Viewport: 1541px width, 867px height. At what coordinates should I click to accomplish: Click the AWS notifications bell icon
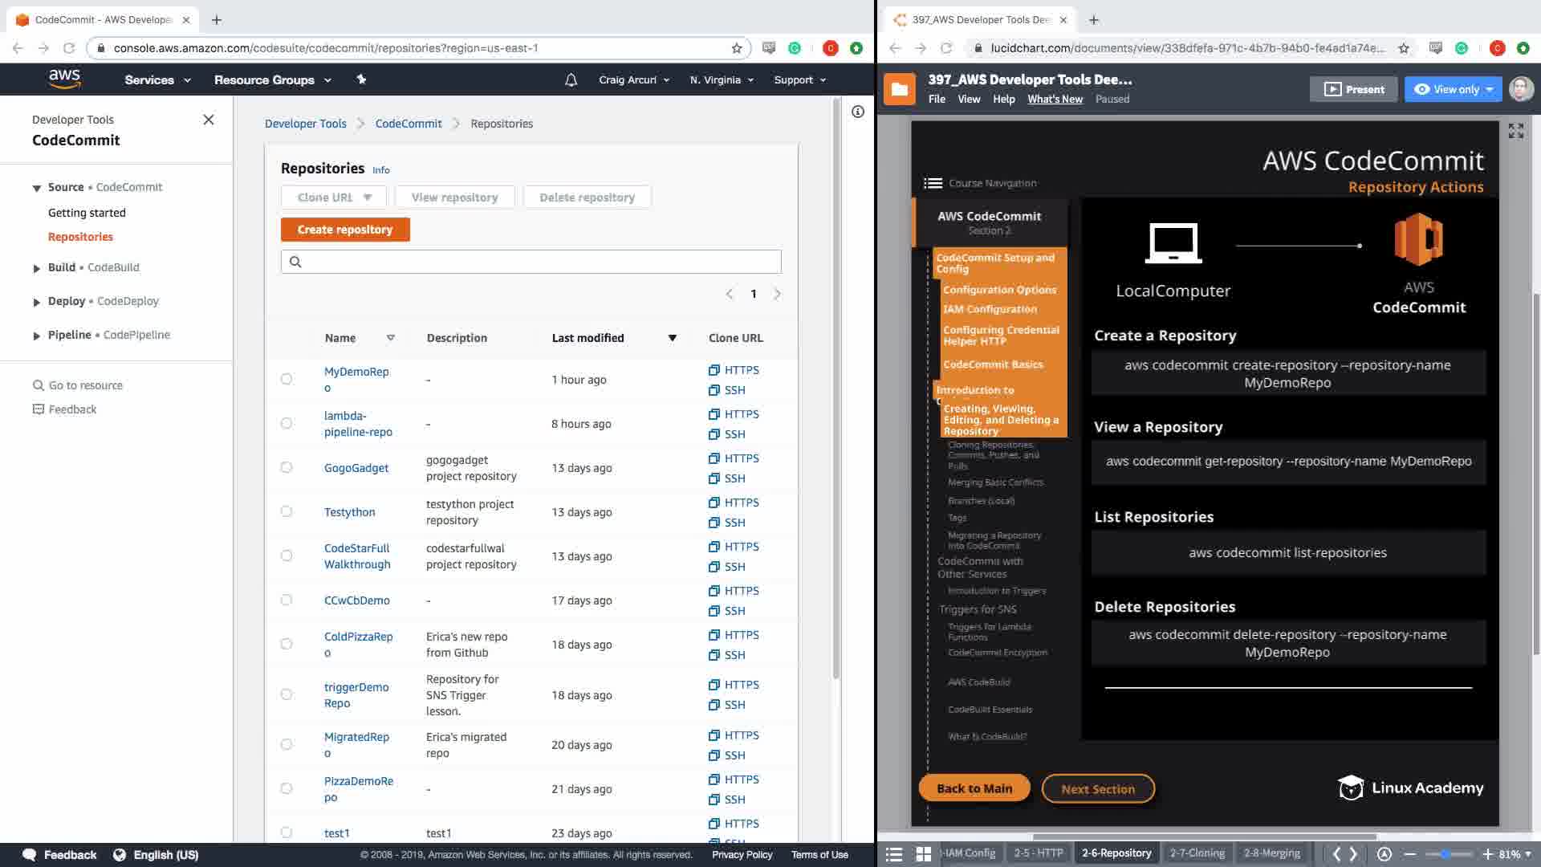click(x=571, y=80)
